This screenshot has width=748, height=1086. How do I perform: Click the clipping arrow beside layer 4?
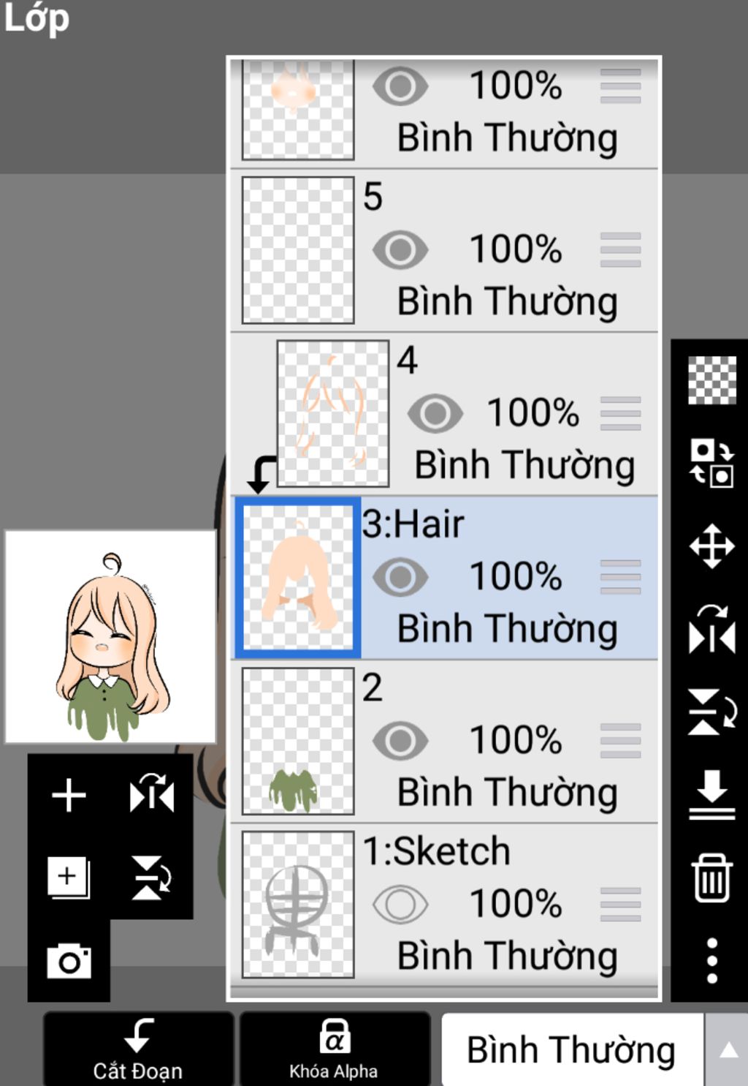261,475
